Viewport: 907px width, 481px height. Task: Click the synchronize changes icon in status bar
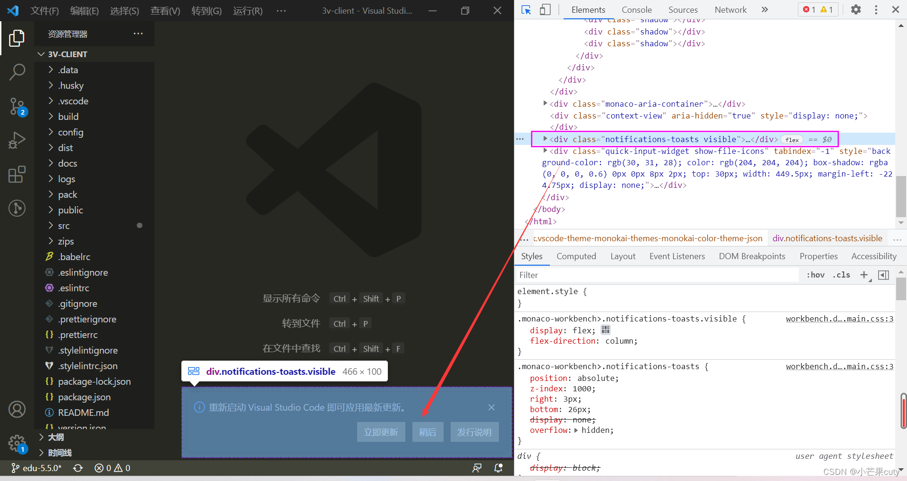tap(78, 468)
